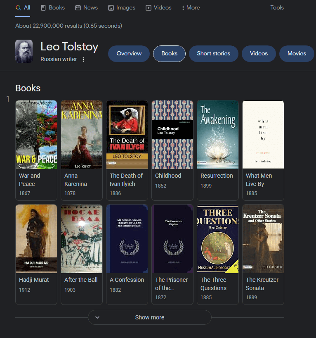This screenshot has width=316, height=338.
Task: Click the year 1889 under The Kreutzer Sonata
Action: pos(251,298)
